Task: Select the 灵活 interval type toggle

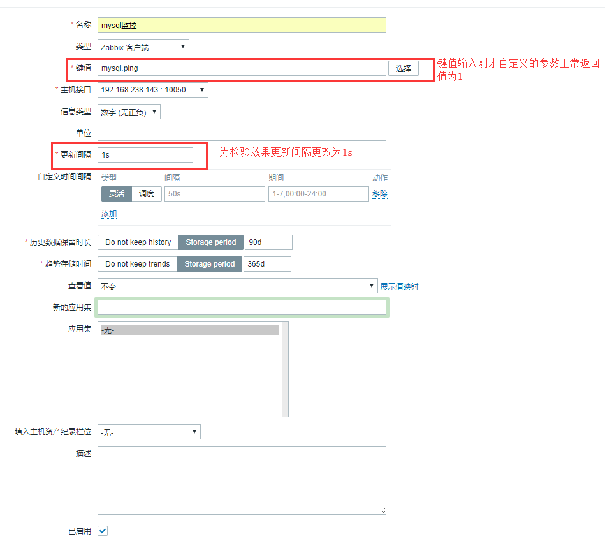Action: click(117, 194)
